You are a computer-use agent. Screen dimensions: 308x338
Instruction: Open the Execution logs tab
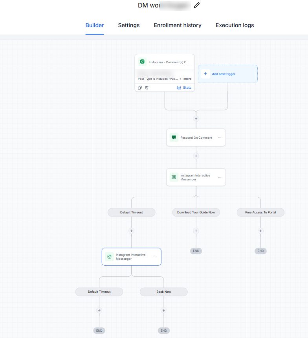235,25
